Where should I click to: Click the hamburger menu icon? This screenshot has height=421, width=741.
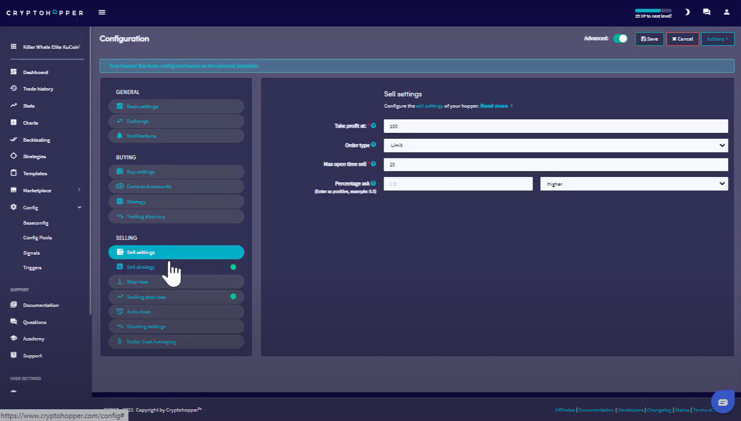click(102, 12)
